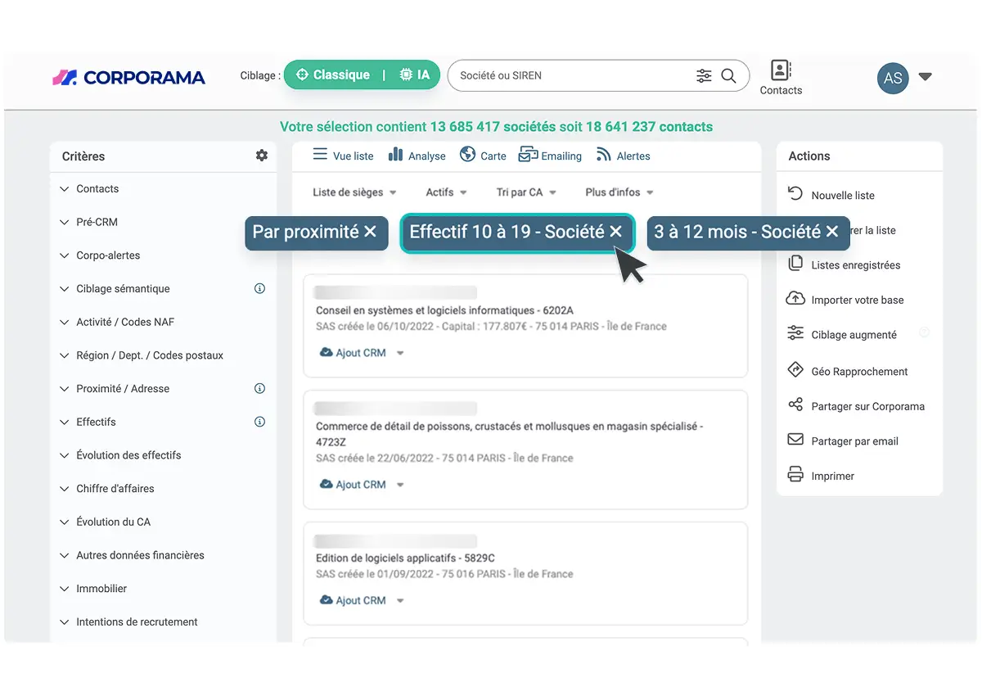Remove 3 à 12 mois filter tag

click(x=832, y=232)
